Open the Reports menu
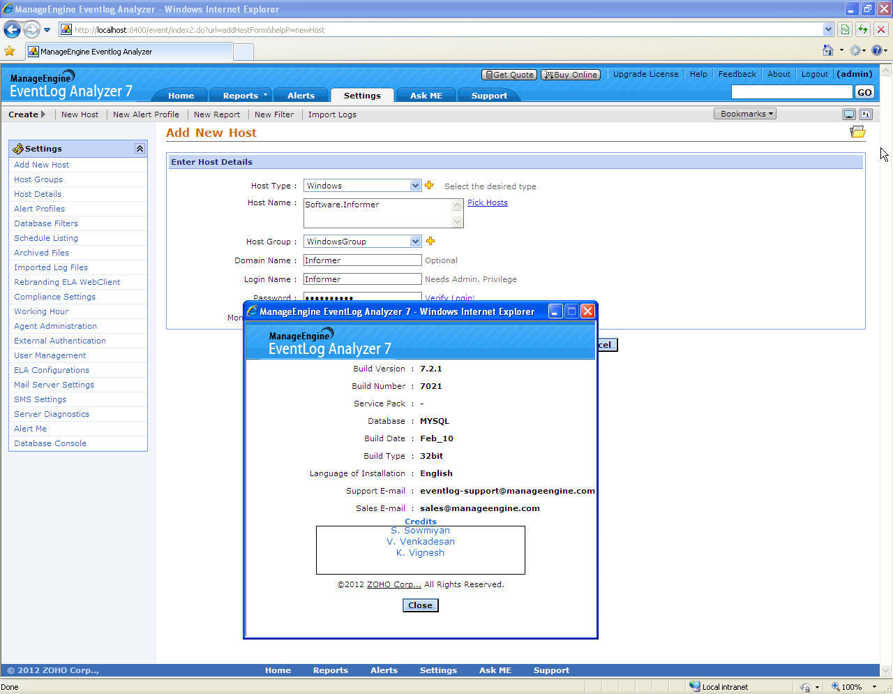This screenshot has height=694, width=893. (241, 96)
